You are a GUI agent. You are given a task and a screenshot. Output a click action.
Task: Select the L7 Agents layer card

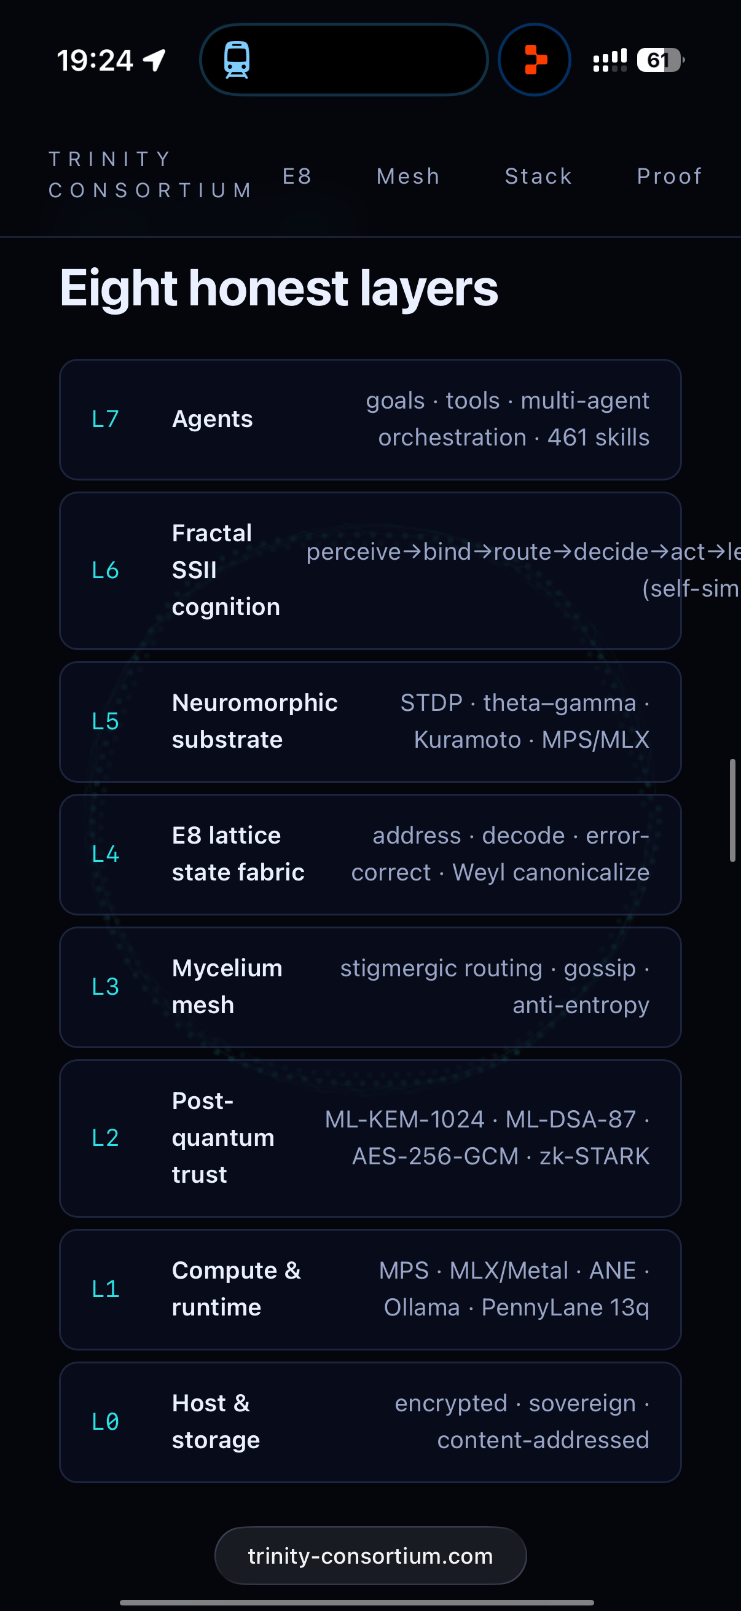pyautogui.click(x=370, y=419)
